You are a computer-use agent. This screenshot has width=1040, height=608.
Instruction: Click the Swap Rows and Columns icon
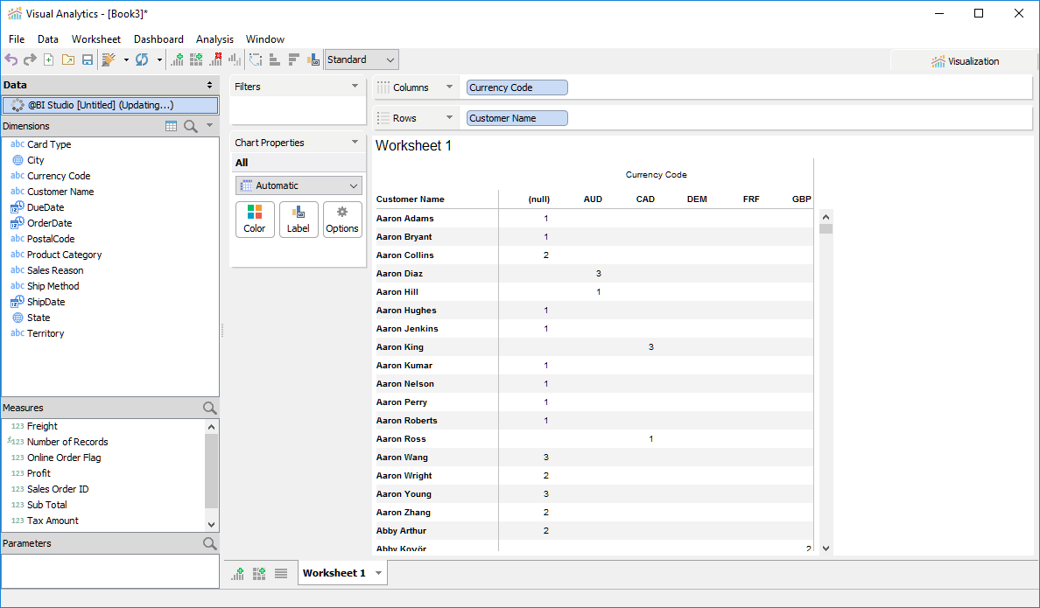coord(255,59)
